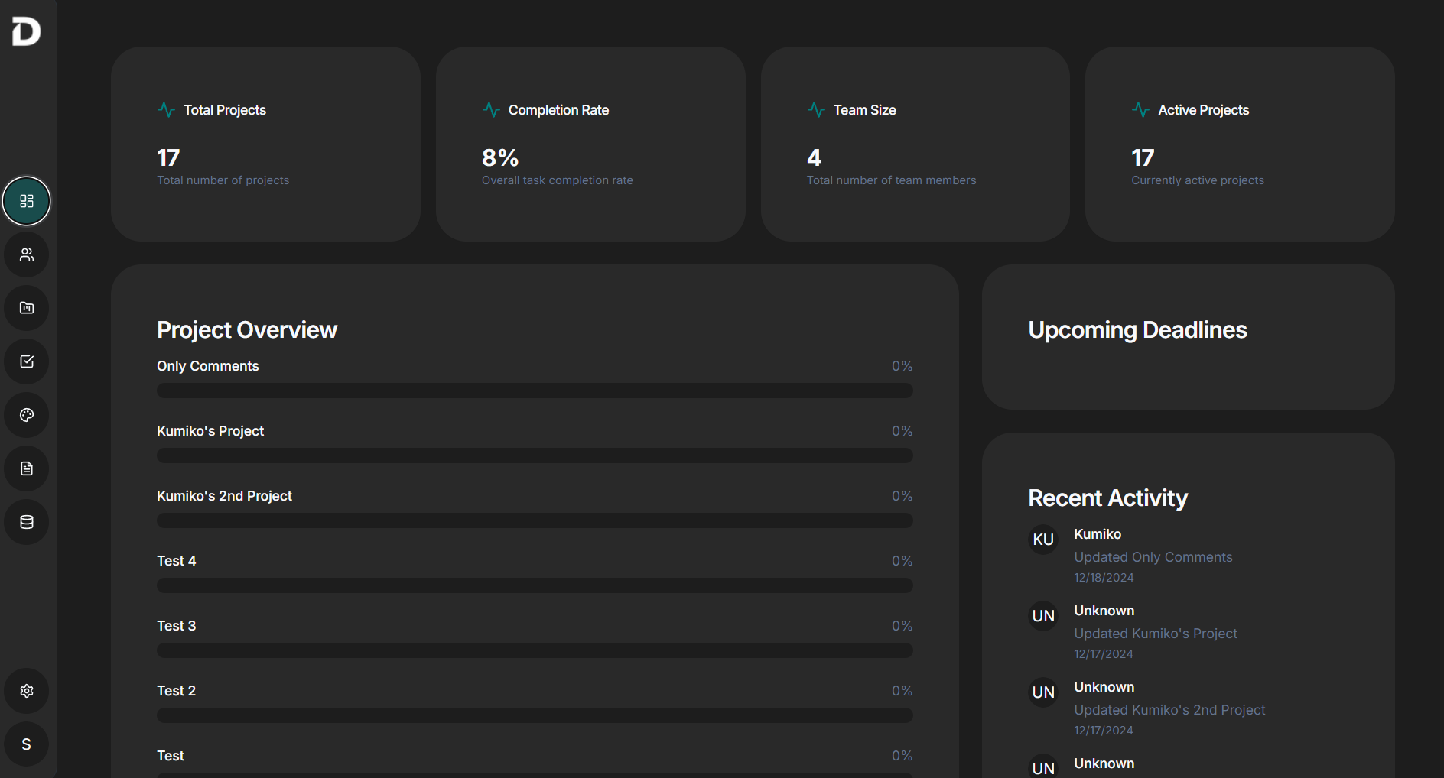Click 'Total number of projects' caption
1444x778 pixels.
[223, 180]
